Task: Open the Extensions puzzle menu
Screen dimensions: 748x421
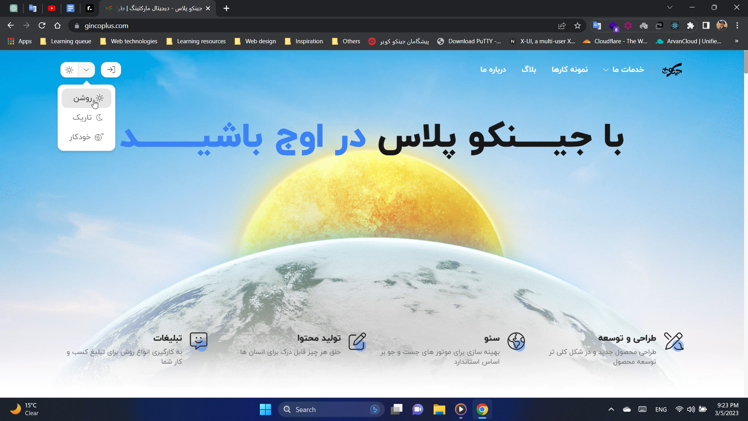Action: coord(690,26)
